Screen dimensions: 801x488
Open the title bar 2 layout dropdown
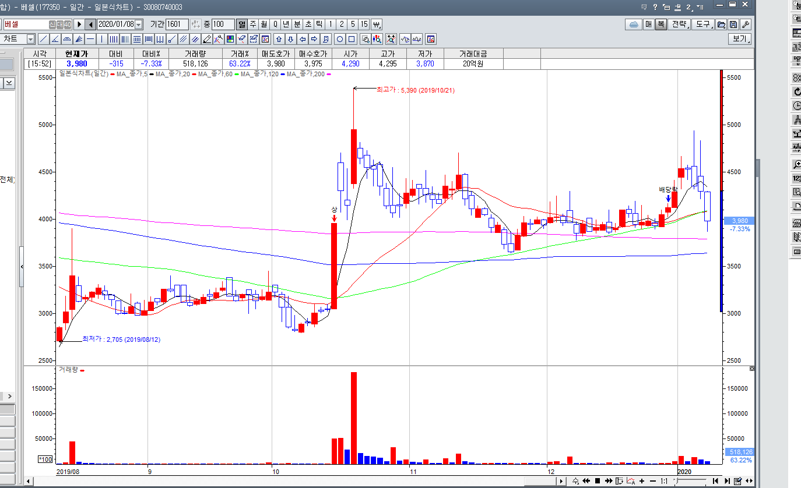[690, 7]
